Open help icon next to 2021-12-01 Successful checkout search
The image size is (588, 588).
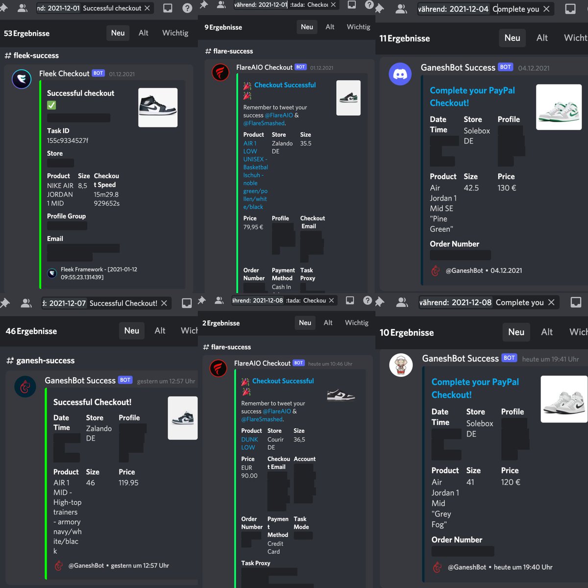(187, 8)
